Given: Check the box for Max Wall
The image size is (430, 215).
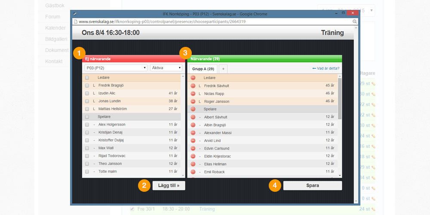Looking at the screenshot, I should pyautogui.click(x=87, y=148).
